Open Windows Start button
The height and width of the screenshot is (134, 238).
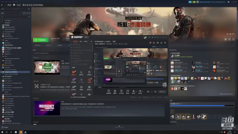[2, 132]
